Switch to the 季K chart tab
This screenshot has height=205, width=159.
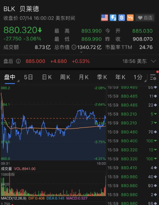point(102,77)
